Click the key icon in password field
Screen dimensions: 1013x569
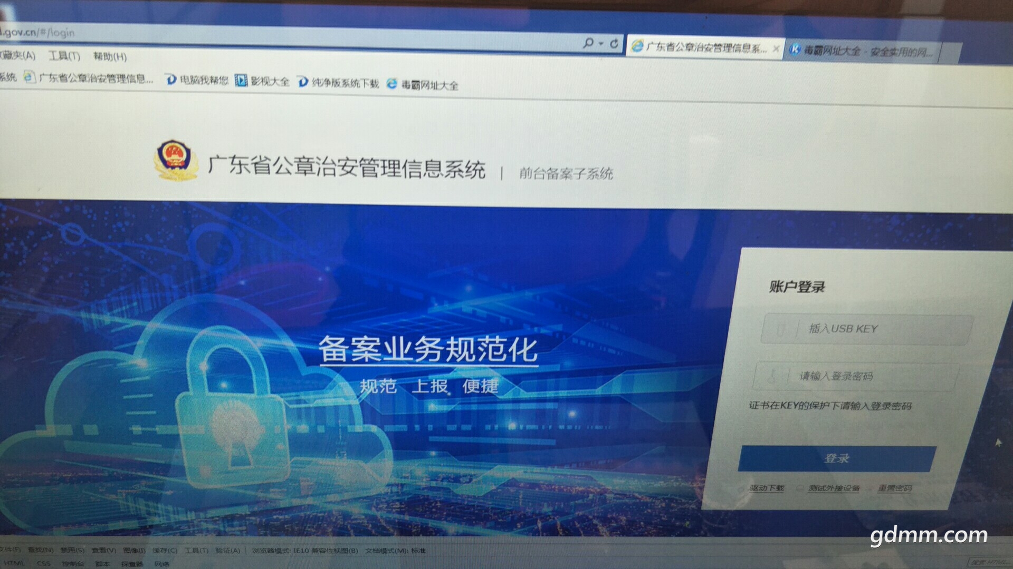pos(772,376)
